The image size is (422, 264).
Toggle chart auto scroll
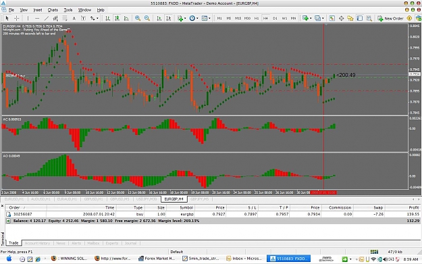pos(159,18)
